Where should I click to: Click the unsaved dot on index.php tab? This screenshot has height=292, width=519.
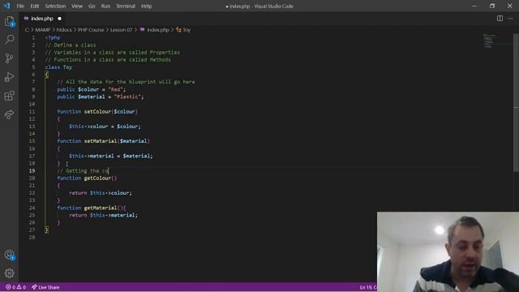tap(59, 19)
